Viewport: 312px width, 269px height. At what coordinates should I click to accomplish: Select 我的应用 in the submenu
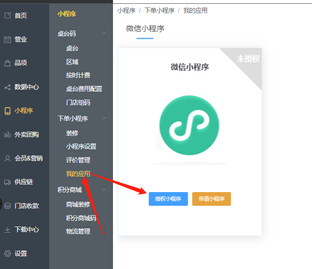point(78,174)
